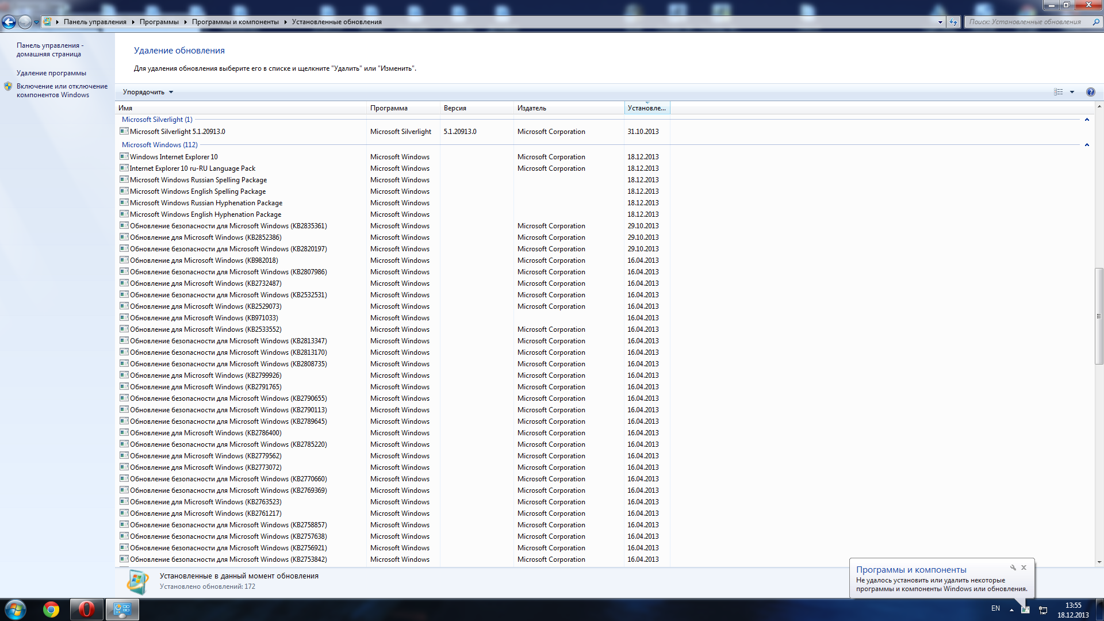Image resolution: width=1104 pixels, height=621 pixels.
Task: Open the view options dropdown arrow
Action: [x=1072, y=92]
